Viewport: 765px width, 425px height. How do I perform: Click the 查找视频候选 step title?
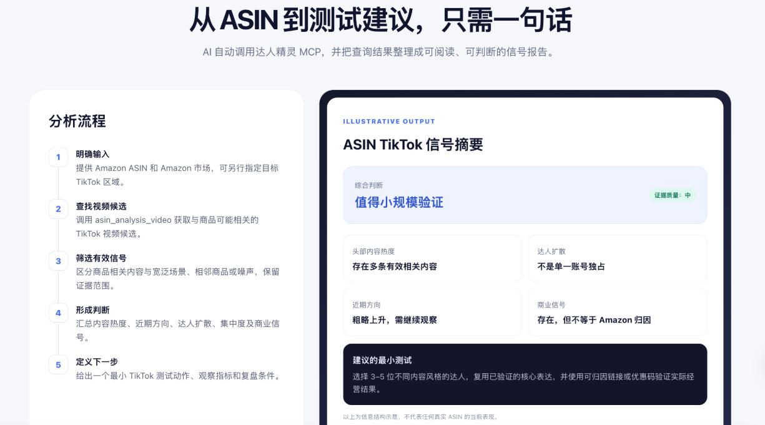(x=101, y=206)
